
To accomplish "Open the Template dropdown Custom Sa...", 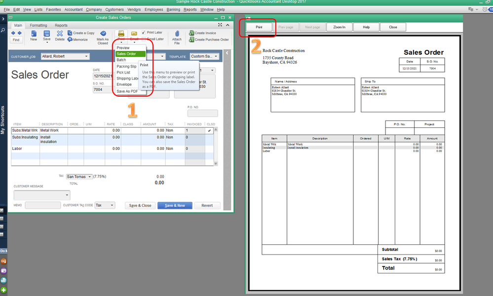I will click(x=216, y=56).
